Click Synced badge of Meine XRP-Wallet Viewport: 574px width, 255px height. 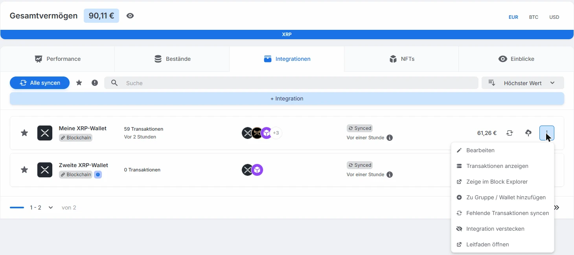coord(360,128)
